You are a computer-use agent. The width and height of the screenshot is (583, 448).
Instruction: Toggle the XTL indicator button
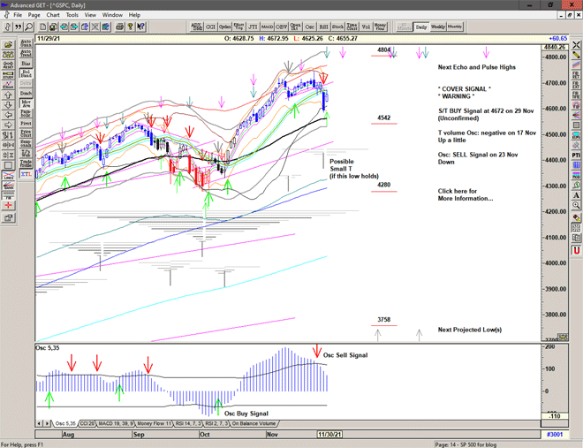tap(26, 176)
